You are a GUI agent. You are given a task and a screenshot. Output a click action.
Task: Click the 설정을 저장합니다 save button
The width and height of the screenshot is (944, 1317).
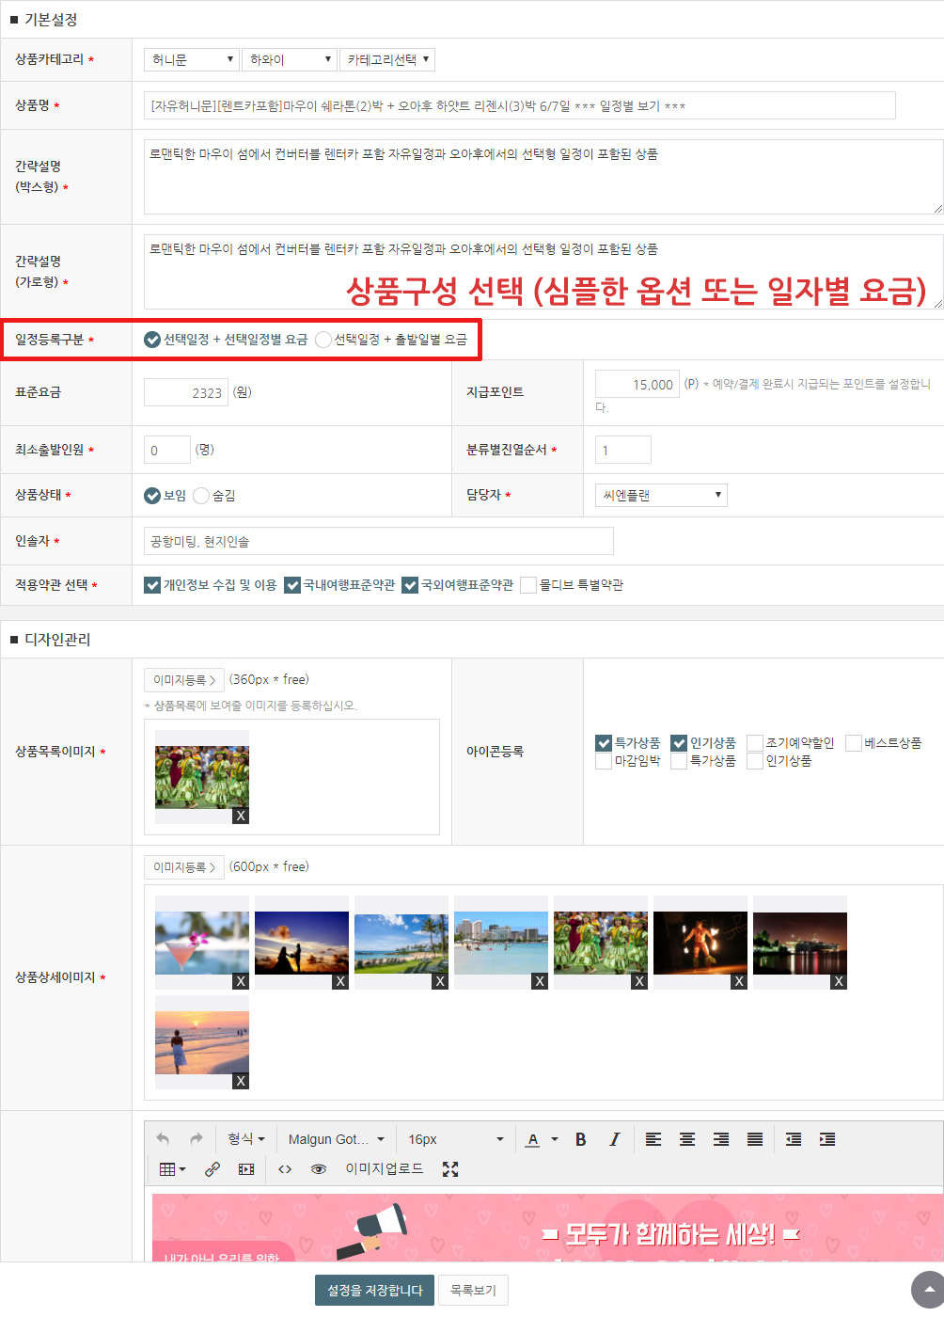(374, 1291)
